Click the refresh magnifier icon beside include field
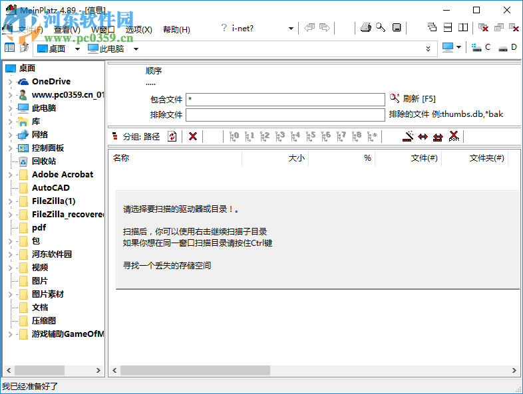 pos(395,98)
